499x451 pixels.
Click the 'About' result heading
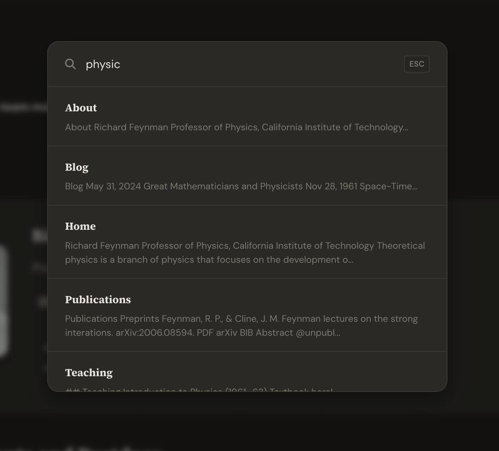coord(81,108)
